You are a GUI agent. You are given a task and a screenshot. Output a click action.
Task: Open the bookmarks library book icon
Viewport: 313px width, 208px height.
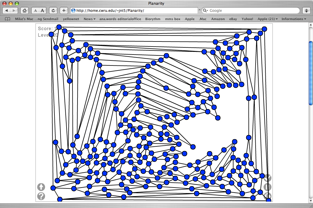8,19
